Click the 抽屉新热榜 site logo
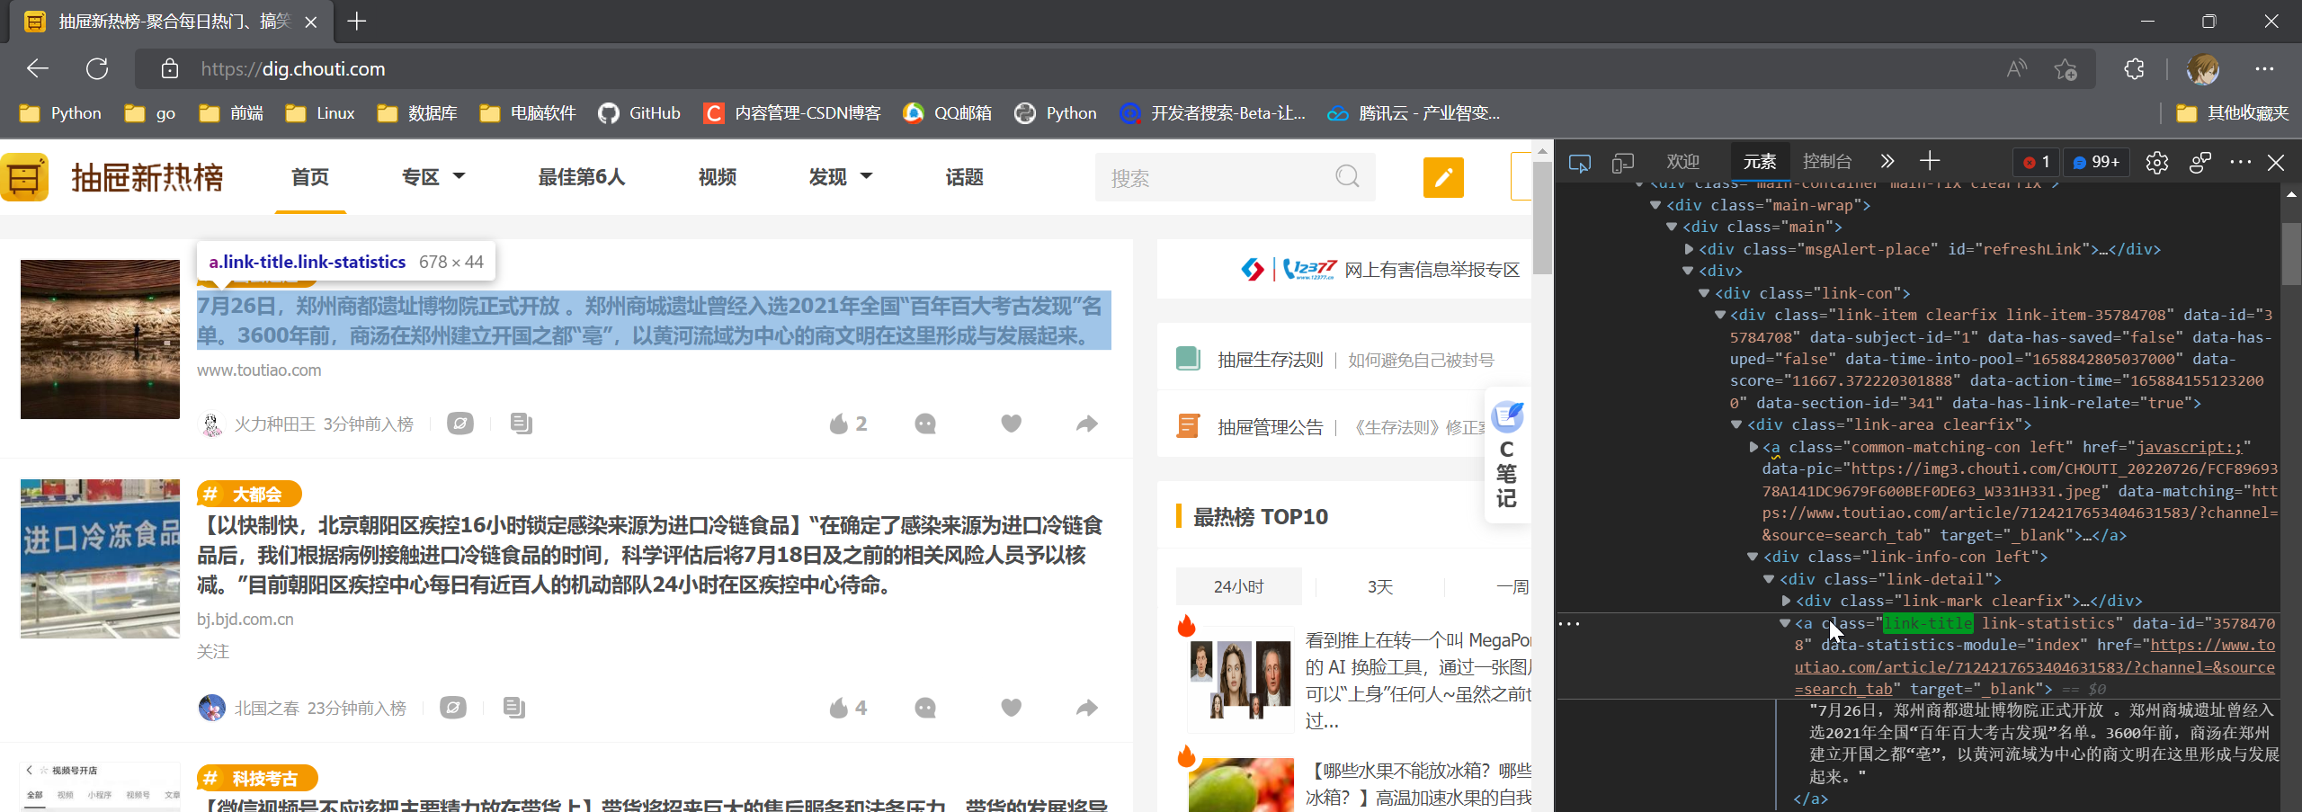 click(113, 177)
